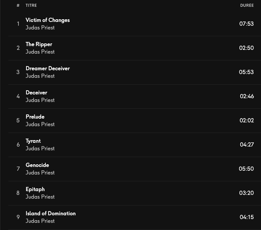Screen dimensions: 261x230
Task: Open Judas Priest artist link under Victim of Changes
Action: (x=40, y=28)
